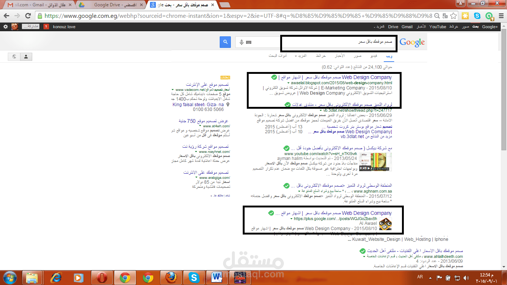507x285 pixels.
Task: Click the Google logo
Action: point(412,42)
